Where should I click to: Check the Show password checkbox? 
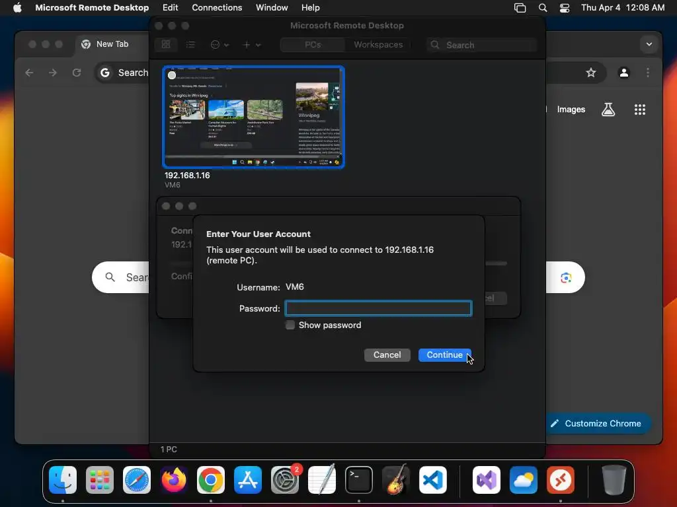[x=290, y=325]
